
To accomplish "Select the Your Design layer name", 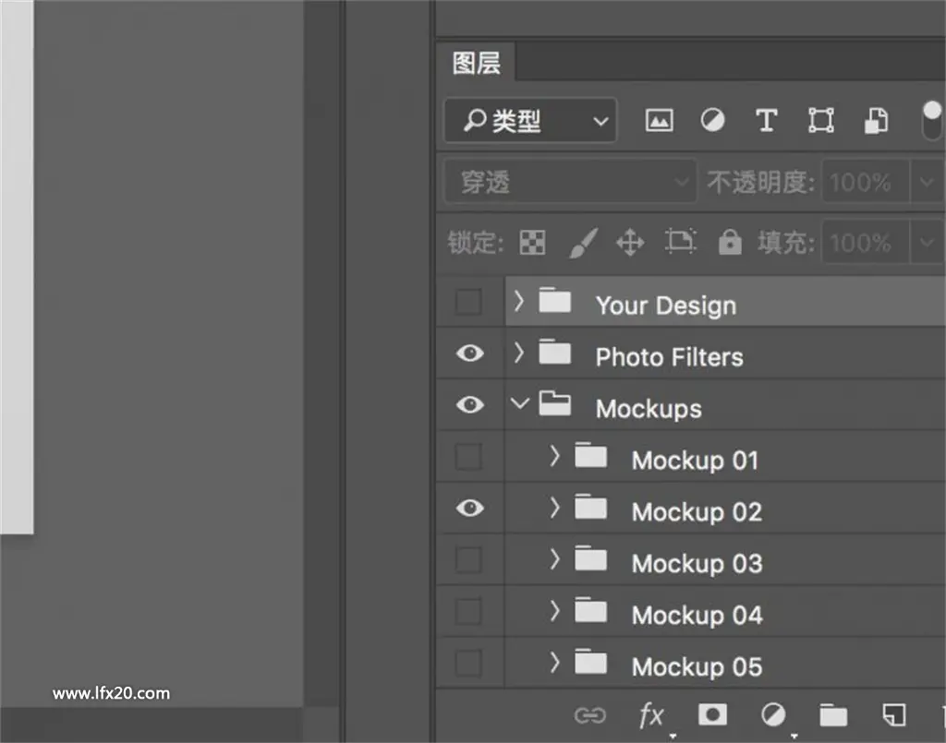I will (x=665, y=306).
